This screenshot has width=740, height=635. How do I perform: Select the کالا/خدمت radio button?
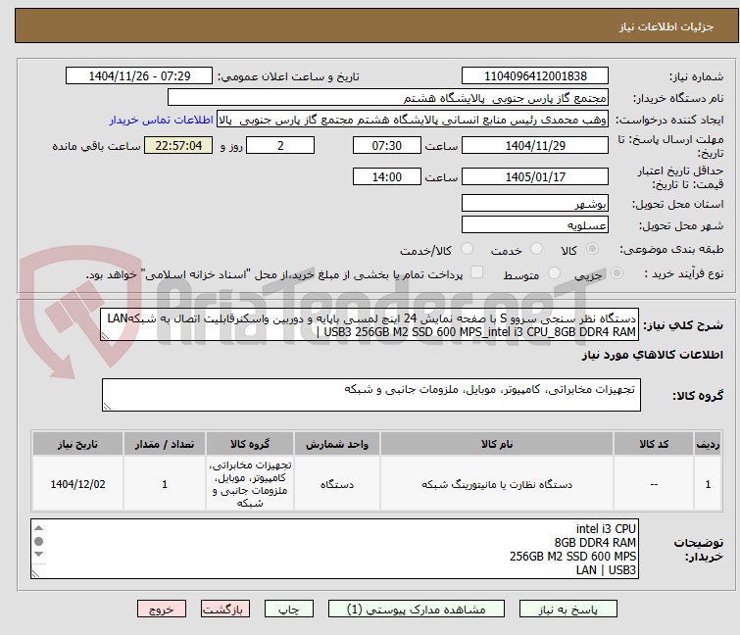pos(467,249)
